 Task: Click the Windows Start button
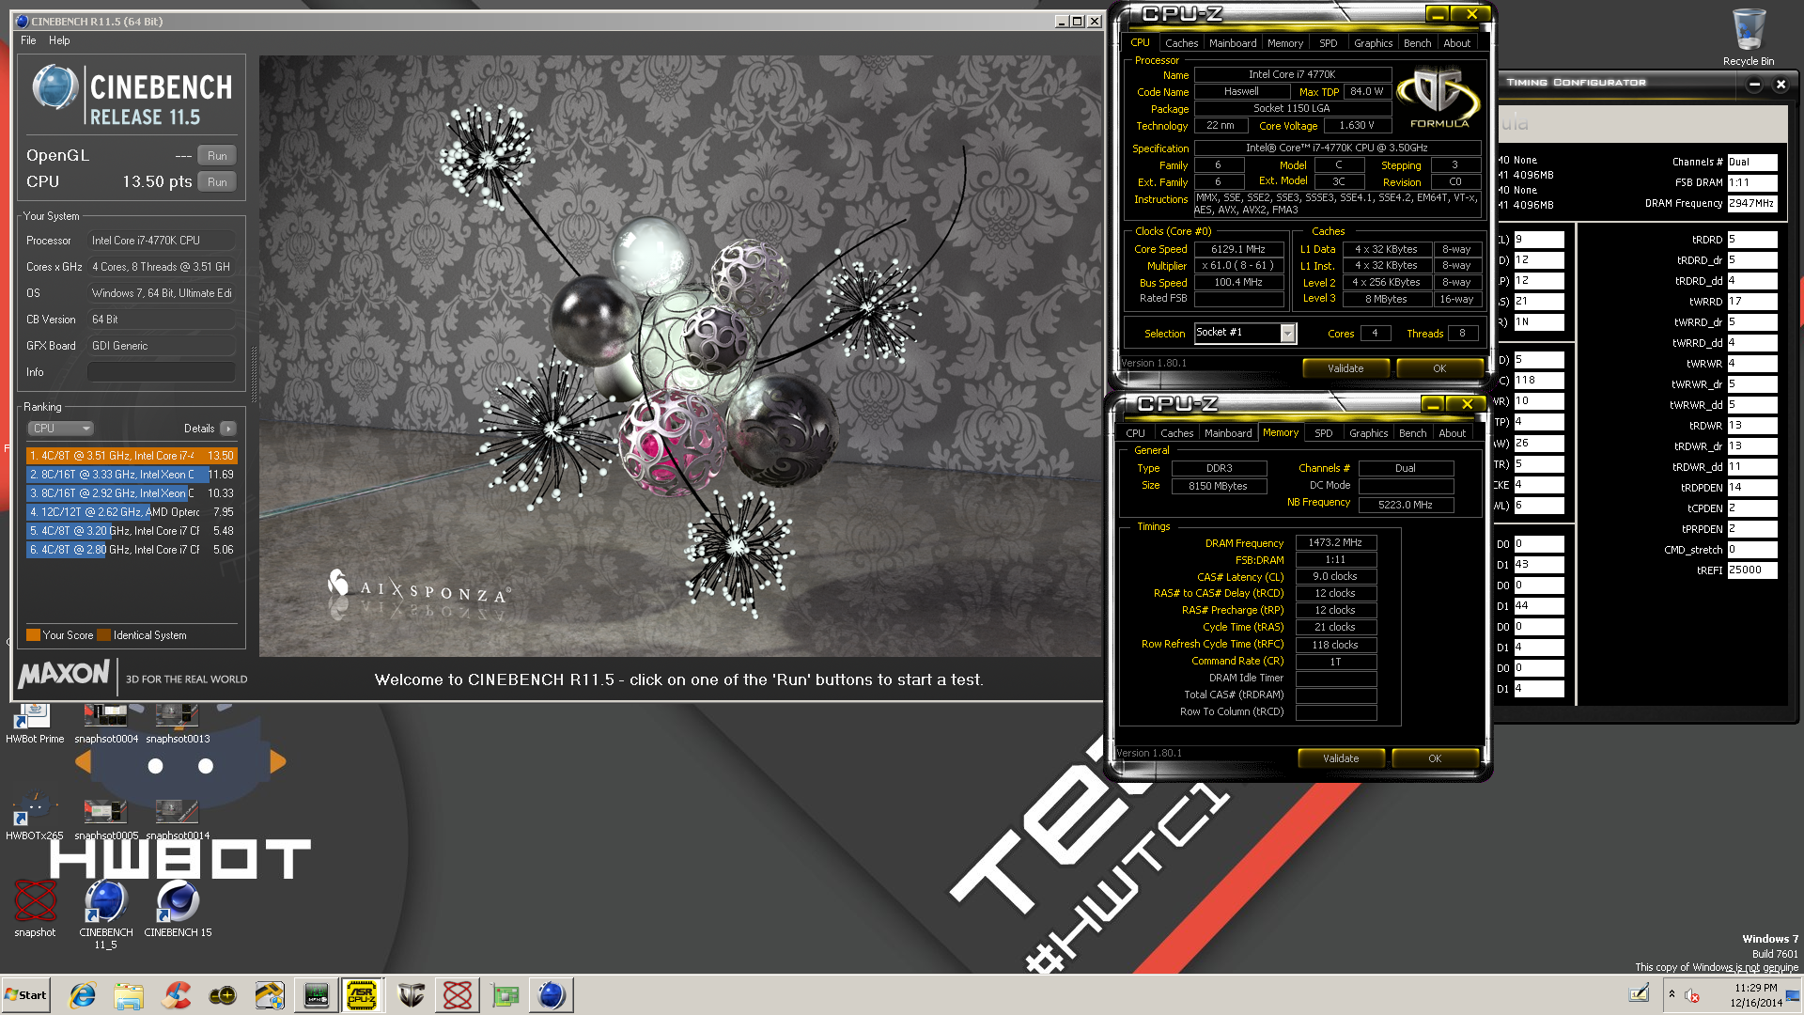[x=26, y=995]
